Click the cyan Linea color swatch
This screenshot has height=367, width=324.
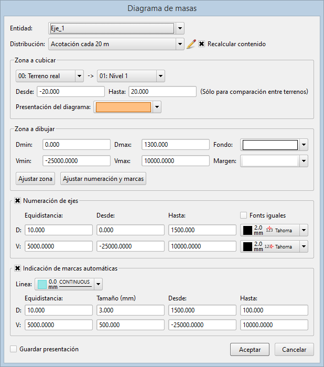pos(42,284)
